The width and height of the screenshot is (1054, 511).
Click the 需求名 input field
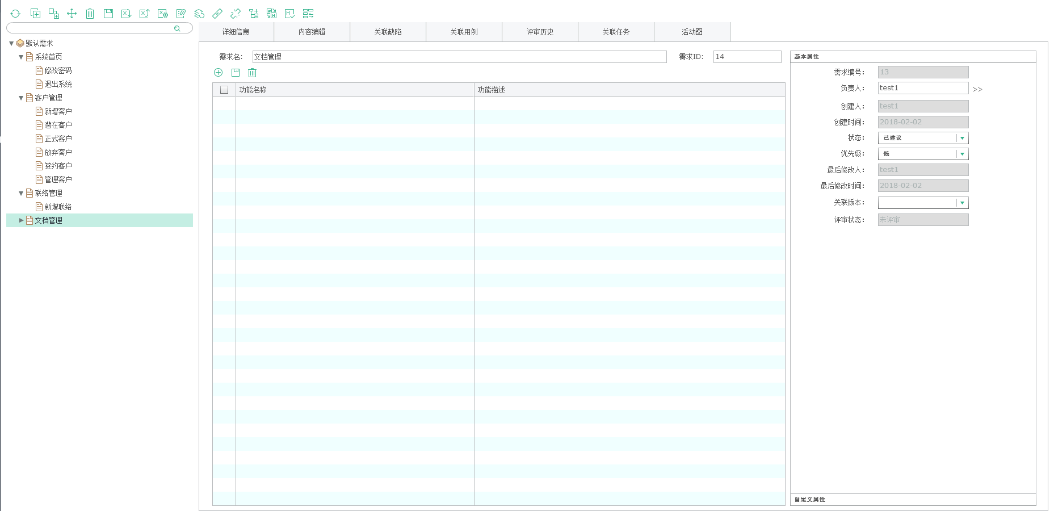pos(459,57)
